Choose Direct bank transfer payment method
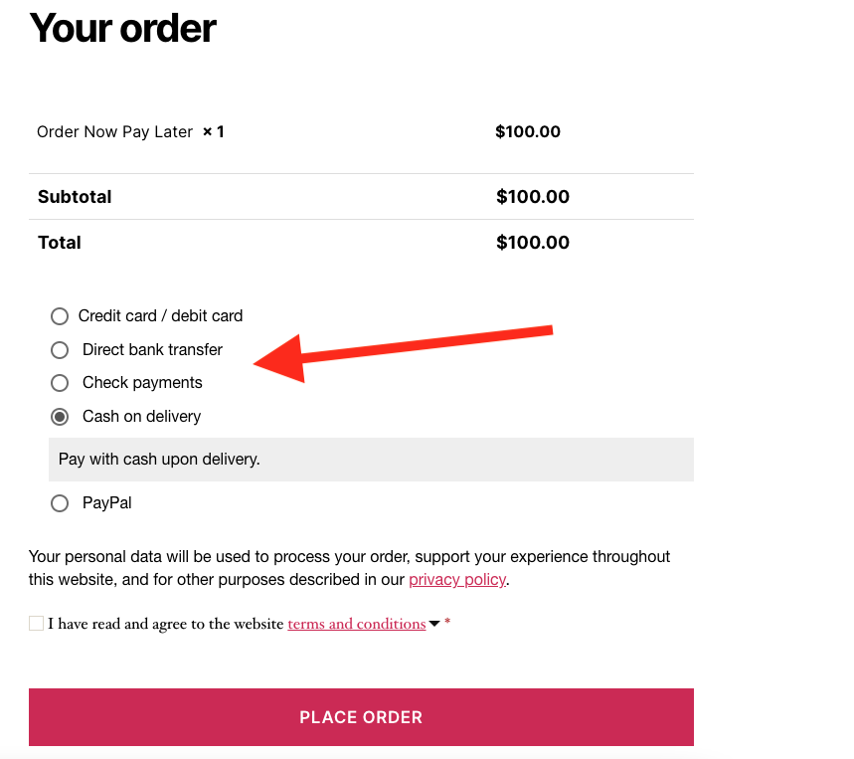 [60, 350]
